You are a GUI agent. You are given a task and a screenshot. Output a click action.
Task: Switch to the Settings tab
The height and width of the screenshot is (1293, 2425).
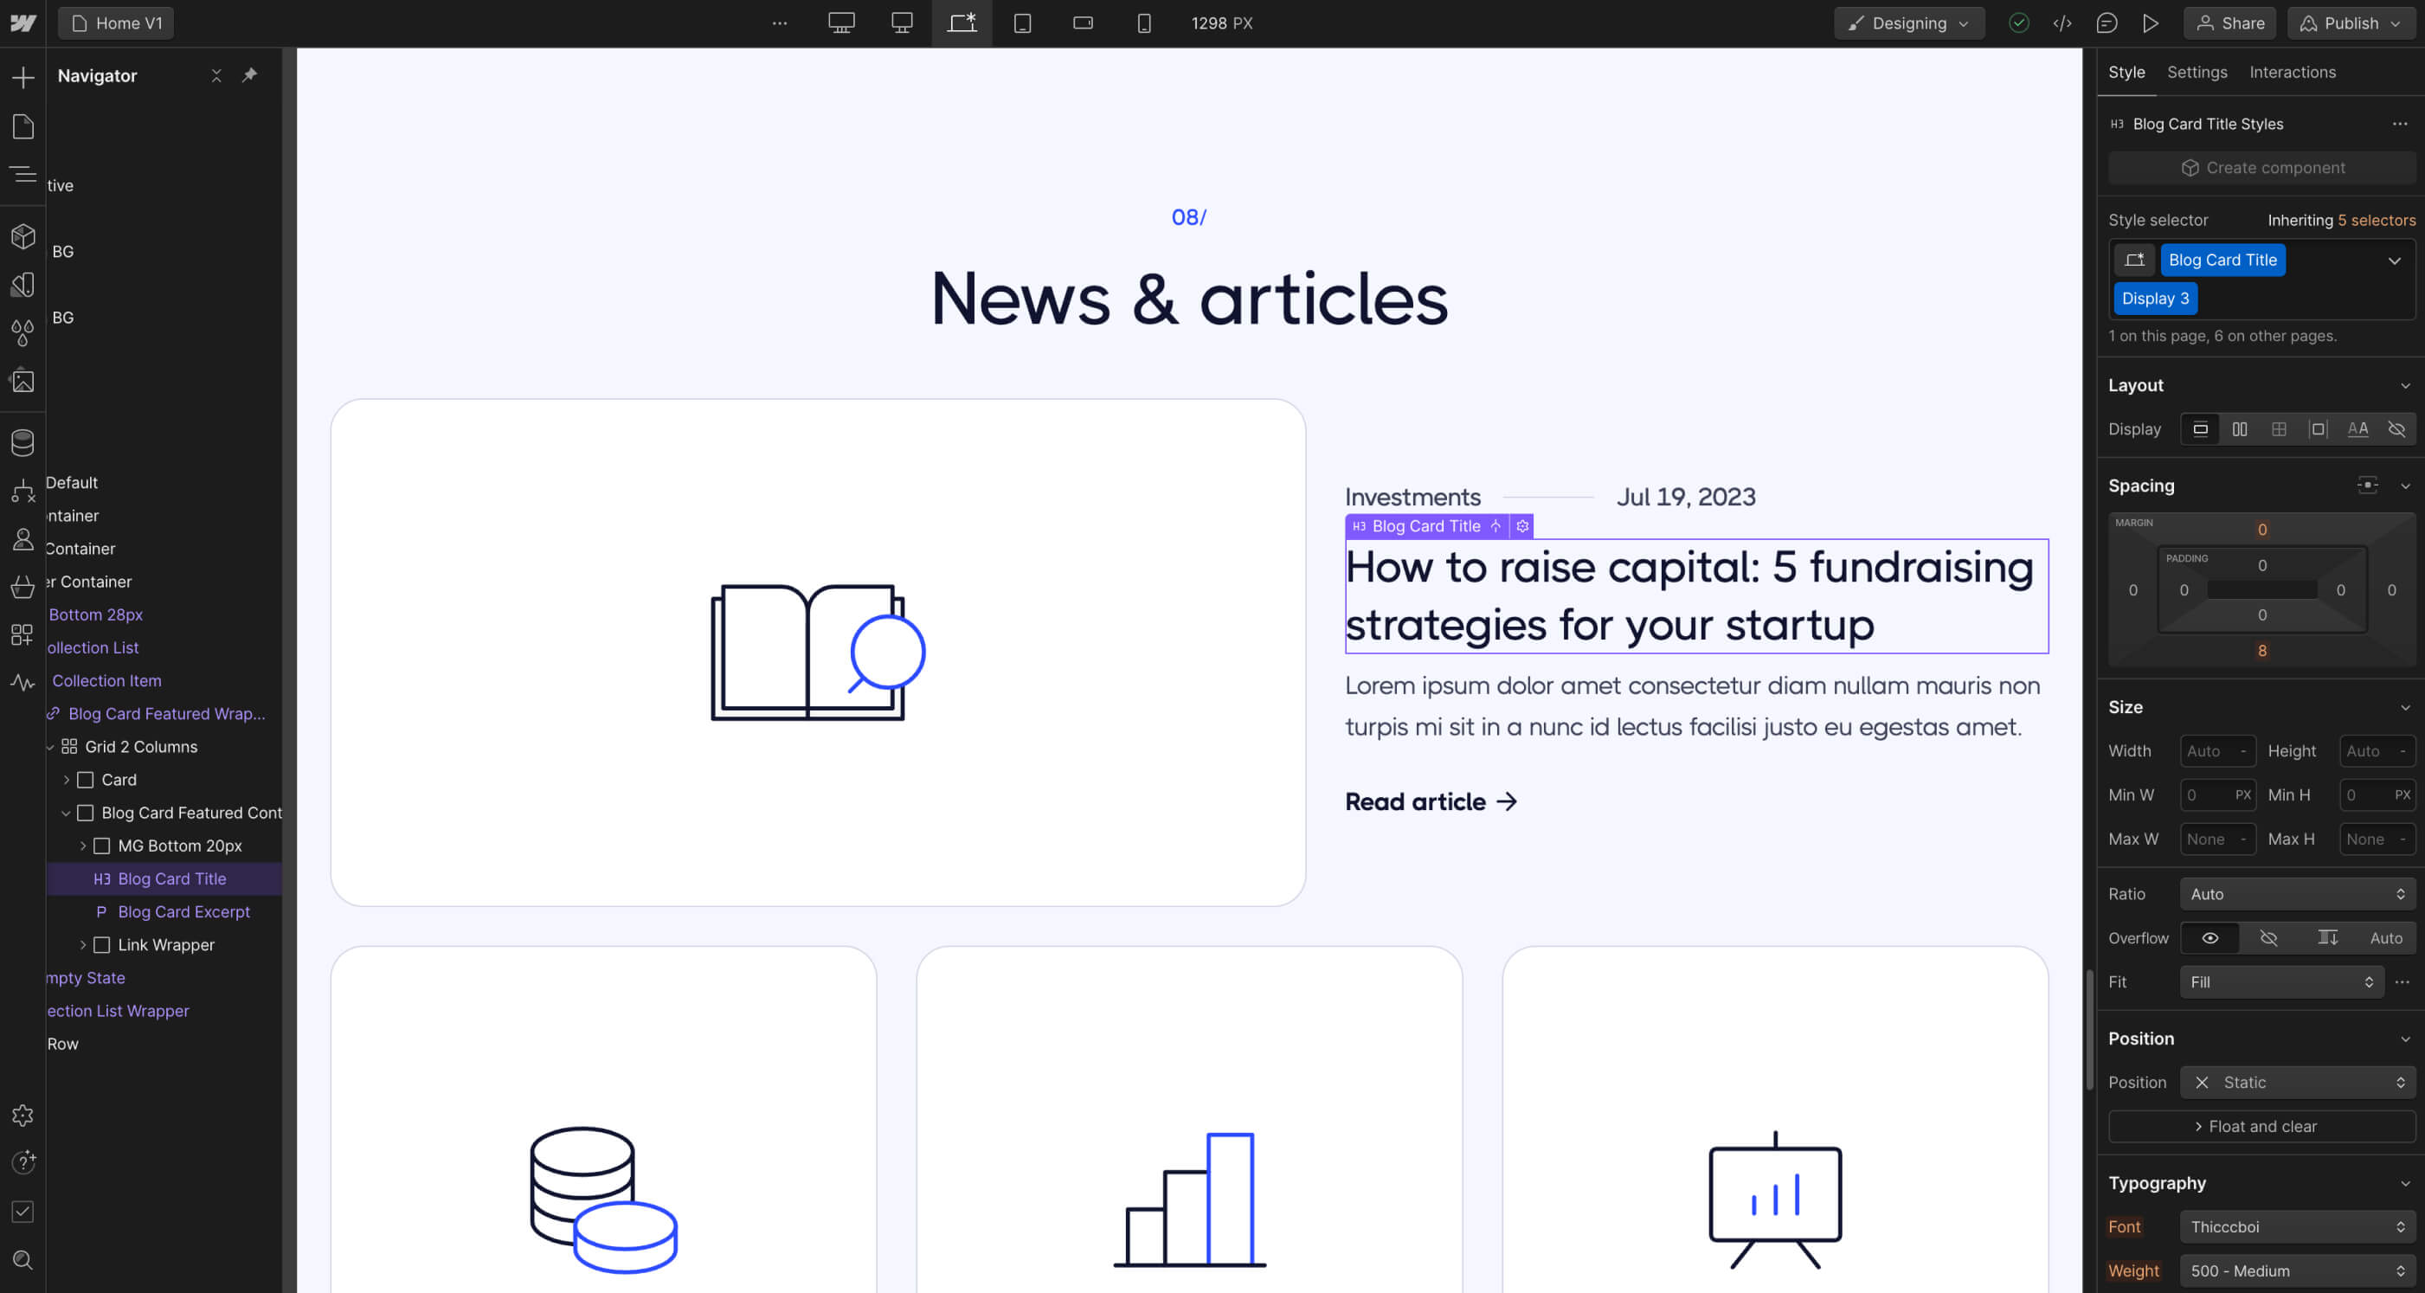2197,72
